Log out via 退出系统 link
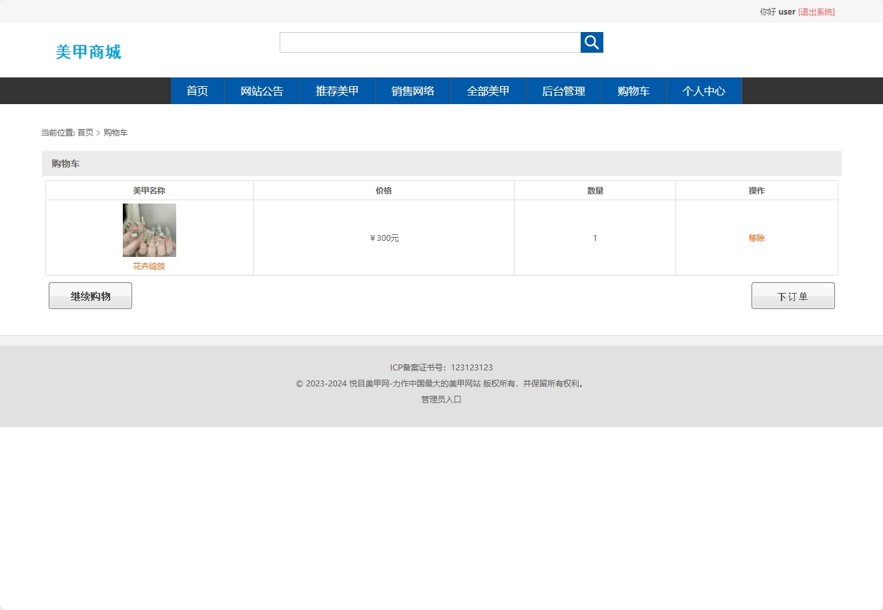The image size is (883, 610). coord(816,12)
